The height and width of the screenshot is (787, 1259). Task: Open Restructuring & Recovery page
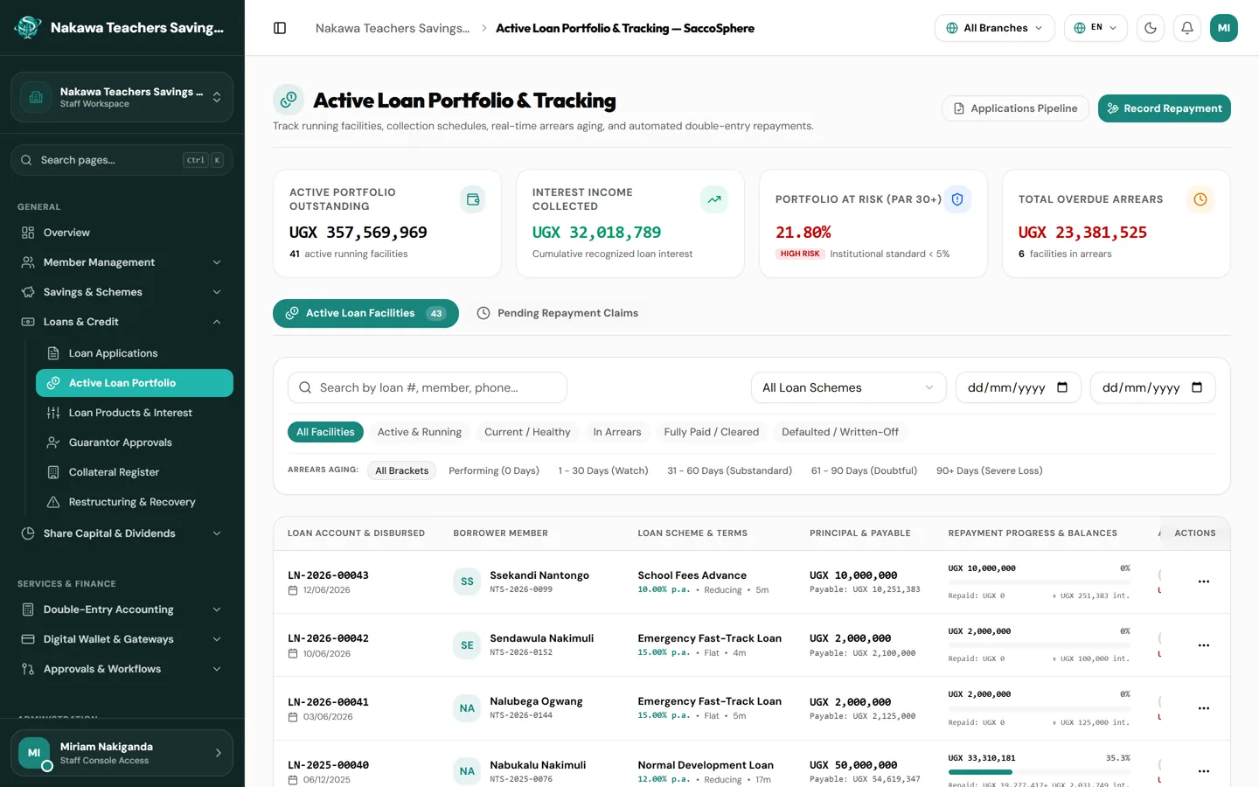pos(134,502)
